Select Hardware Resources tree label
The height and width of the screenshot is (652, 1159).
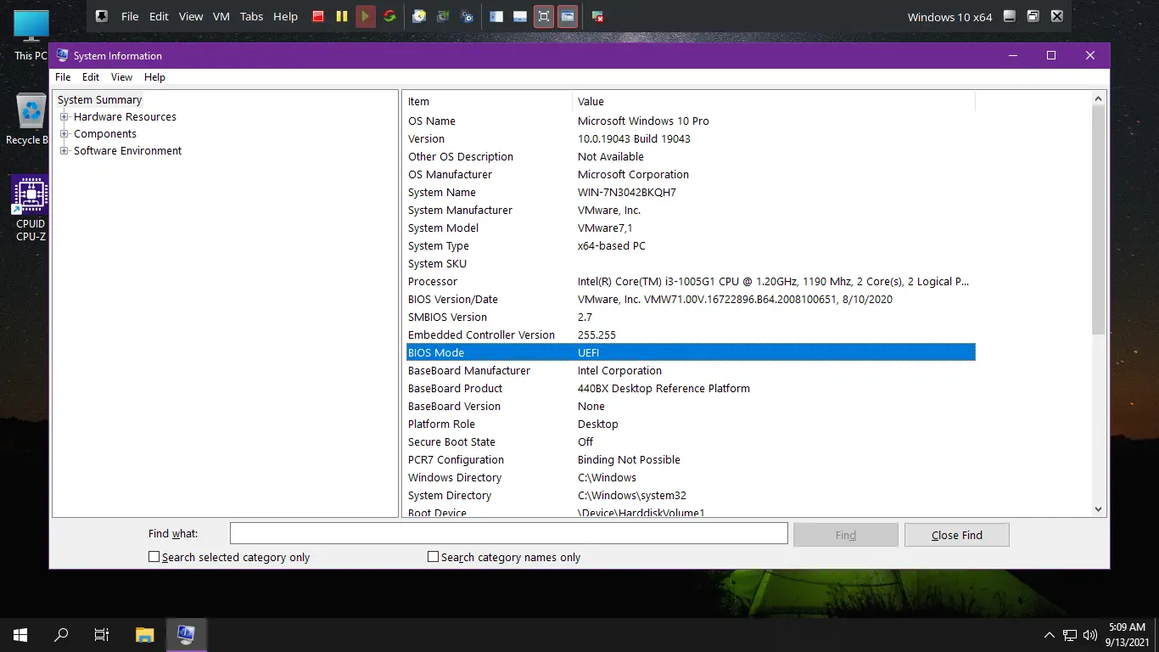(x=125, y=117)
